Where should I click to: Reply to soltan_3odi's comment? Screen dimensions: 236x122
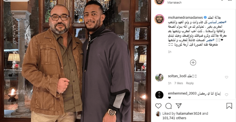tap(190, 83)
